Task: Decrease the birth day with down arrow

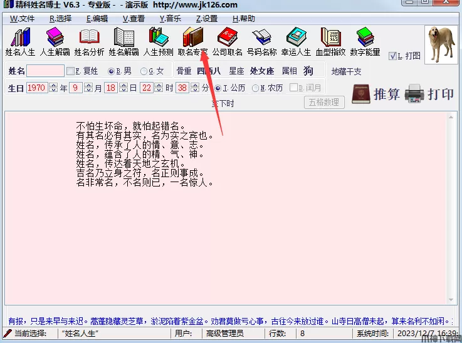Action: tap(123, 90)
